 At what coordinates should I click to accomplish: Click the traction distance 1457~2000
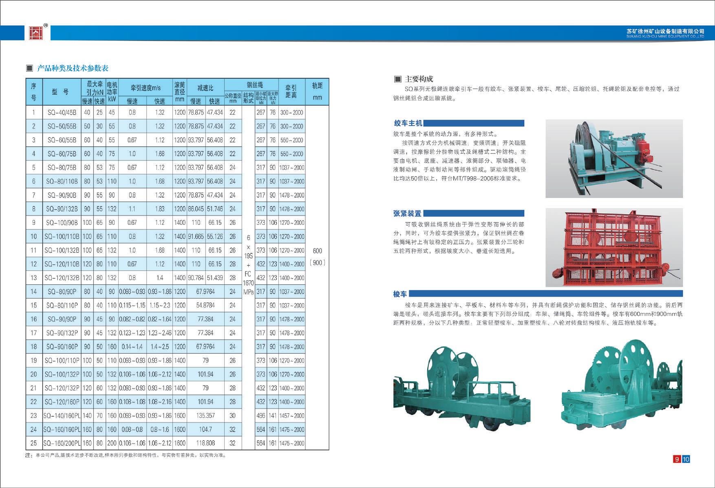click(292, 415)
